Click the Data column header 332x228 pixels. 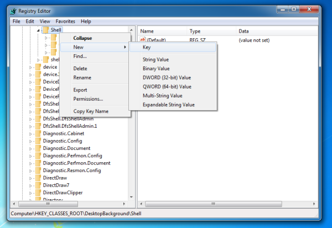pyautogui.click(x=277, y=32)
